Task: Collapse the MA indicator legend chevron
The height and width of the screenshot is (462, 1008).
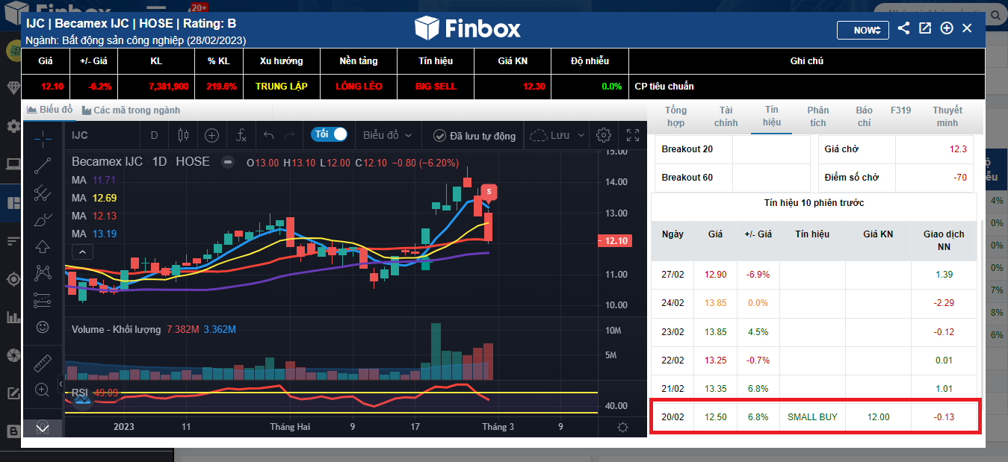Action: (x=82, y=252)
